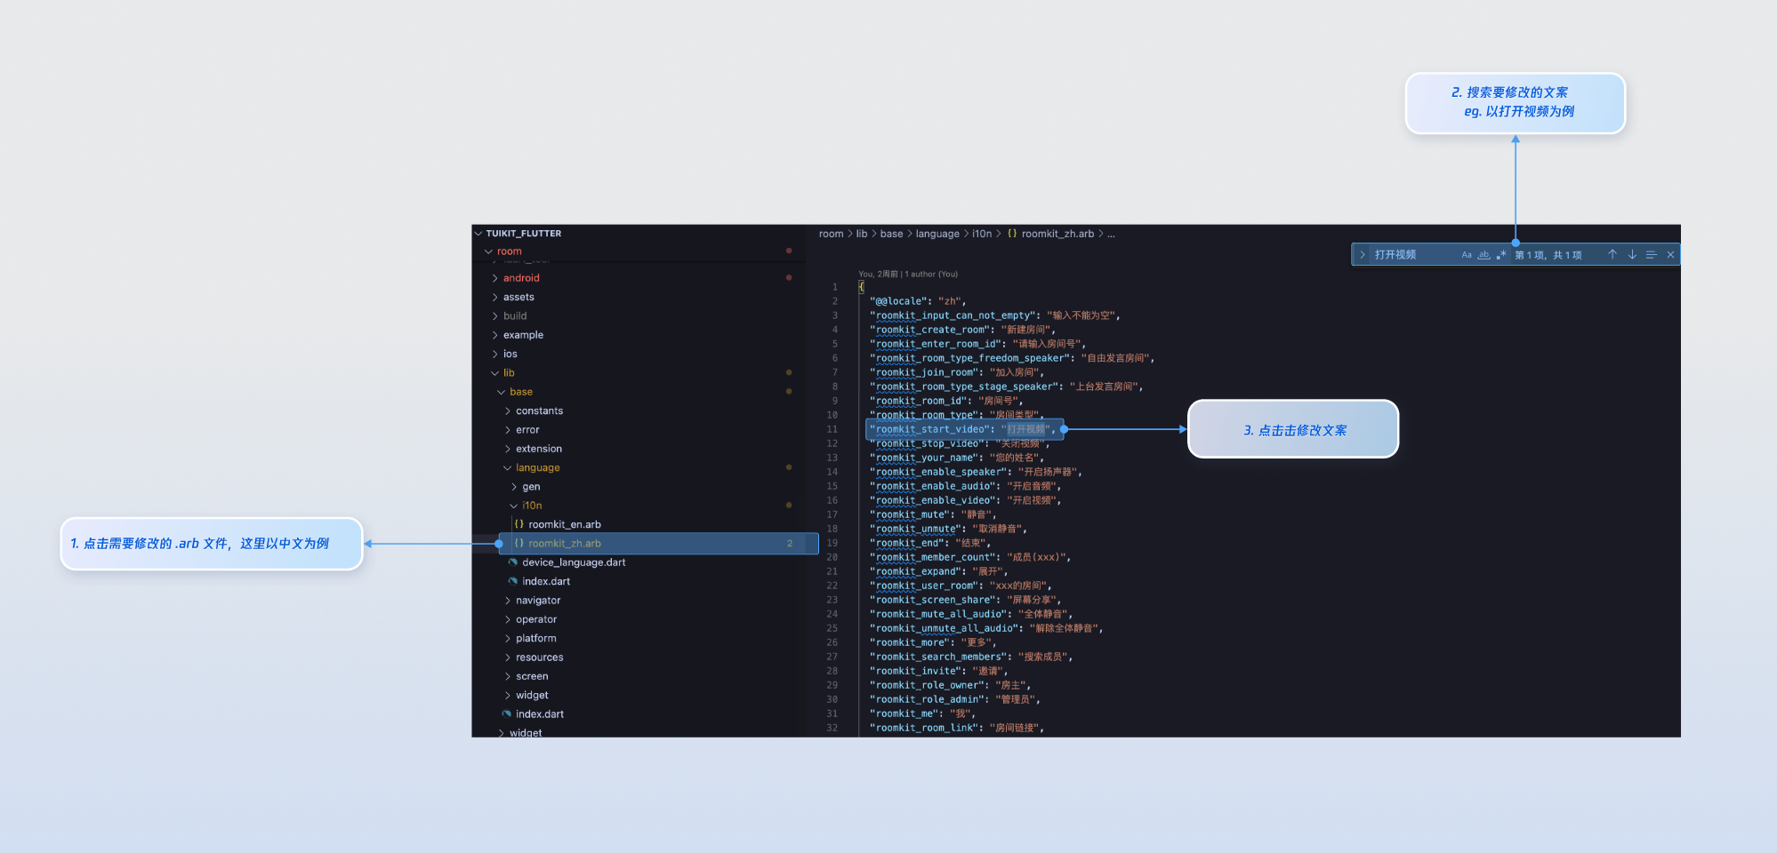Viewport: 1777px width, 853px height.
Task: Click breadcrumb ellipsis after roomkit_zh.arb
Action: pos(1111,235)
